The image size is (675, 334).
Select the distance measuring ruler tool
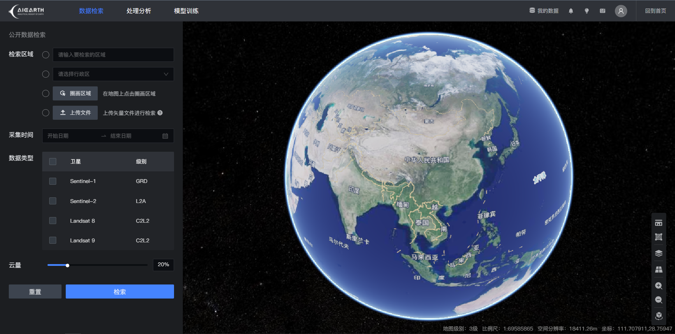tap(659, 223)
